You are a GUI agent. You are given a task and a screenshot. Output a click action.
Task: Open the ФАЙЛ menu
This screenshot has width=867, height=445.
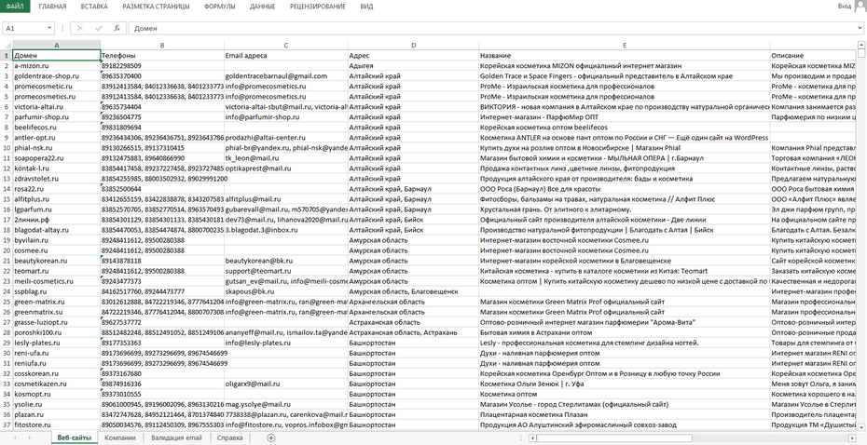click(x=15, y=7)
